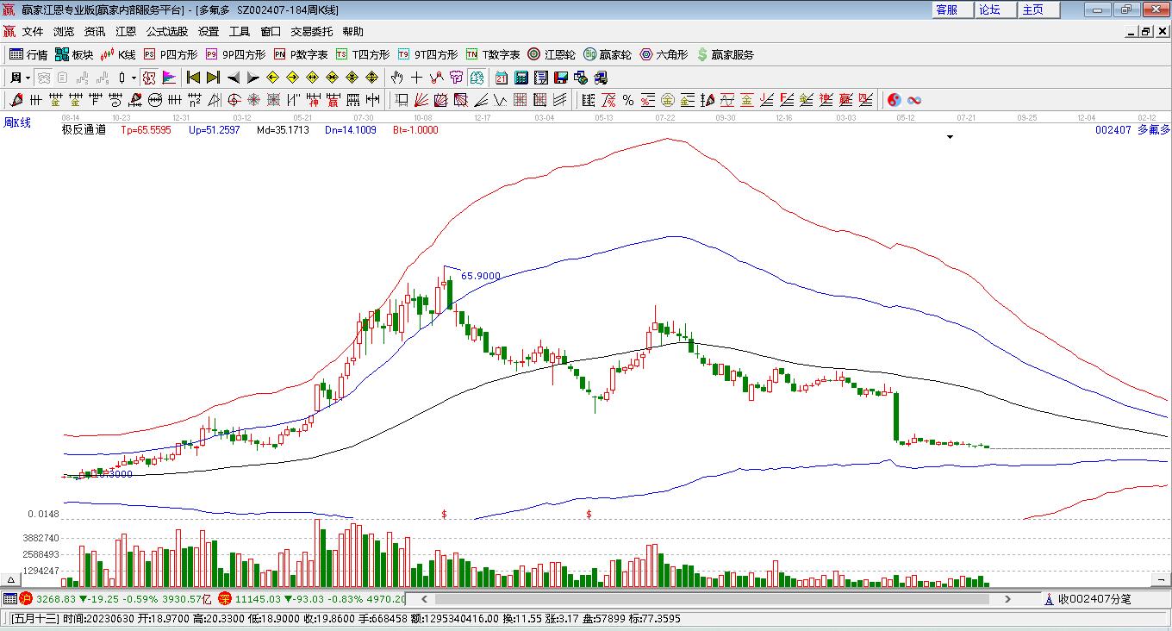Open the 资讯 menu

(95, 31)
